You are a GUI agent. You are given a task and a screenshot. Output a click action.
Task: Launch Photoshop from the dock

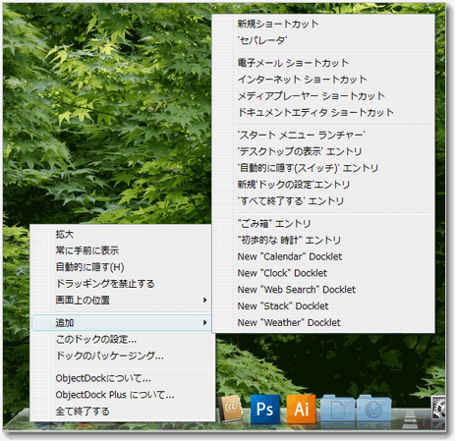click(265, 409)
